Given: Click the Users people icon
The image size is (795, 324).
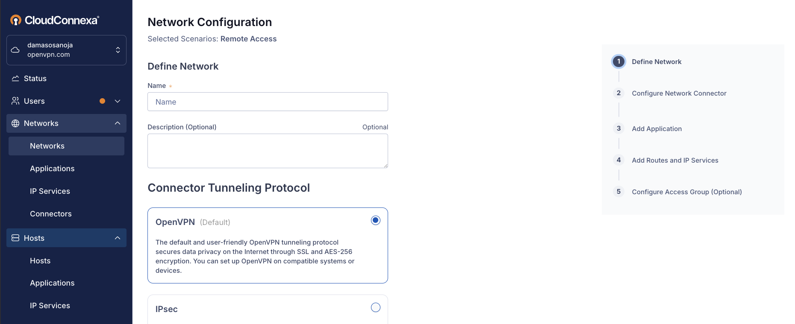Looking at the screenshot, I should point(16,101).
